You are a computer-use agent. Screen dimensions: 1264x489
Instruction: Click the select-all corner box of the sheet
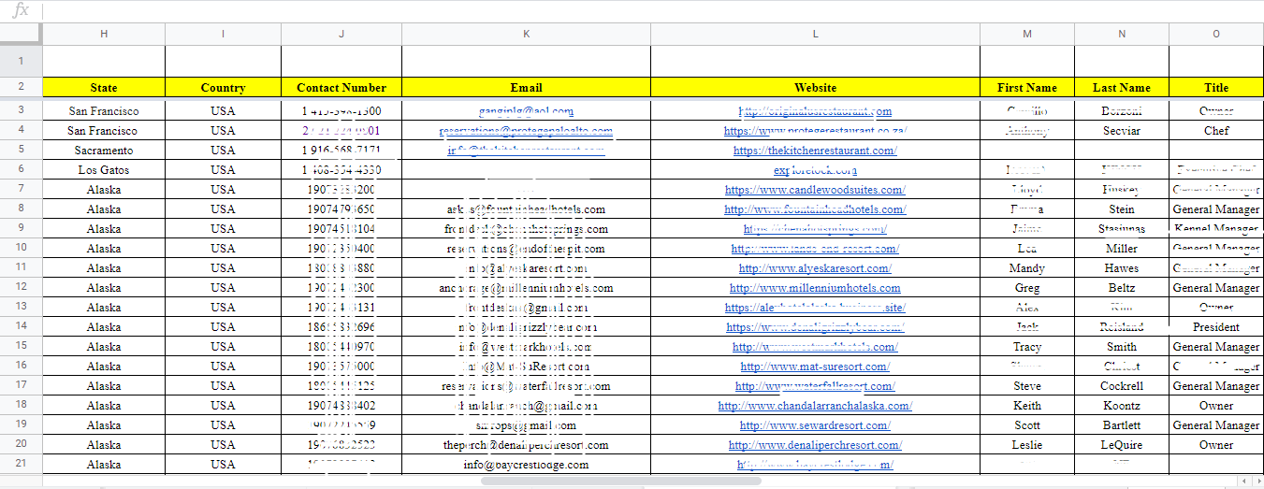pos(21,34)
